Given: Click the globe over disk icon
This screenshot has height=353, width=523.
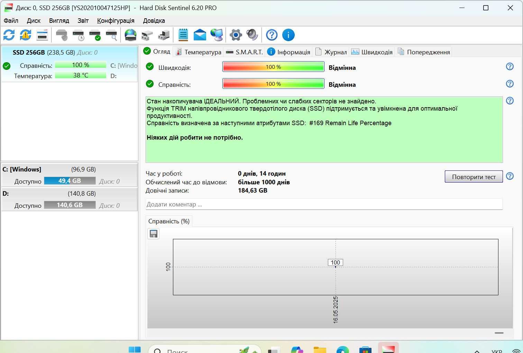Looking at the screenshot, I should point(130,35).
